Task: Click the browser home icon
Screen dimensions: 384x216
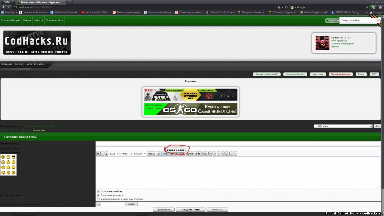Action: tap(380, 7)
